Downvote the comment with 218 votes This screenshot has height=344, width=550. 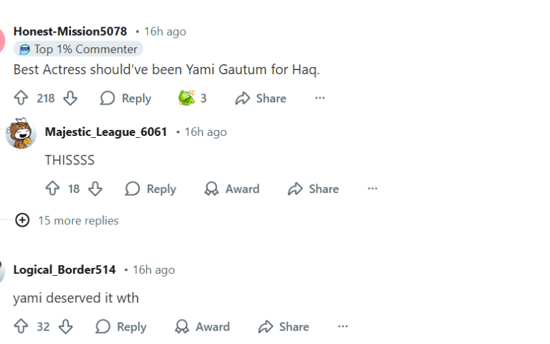[70, 98]
